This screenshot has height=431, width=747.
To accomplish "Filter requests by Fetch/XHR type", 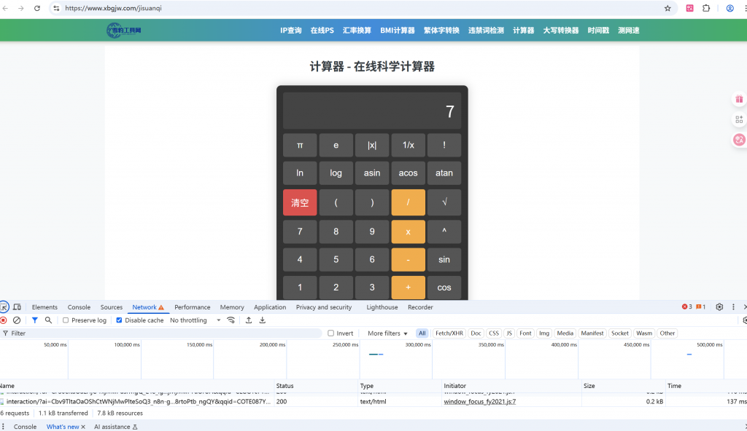I will (449, 333).
